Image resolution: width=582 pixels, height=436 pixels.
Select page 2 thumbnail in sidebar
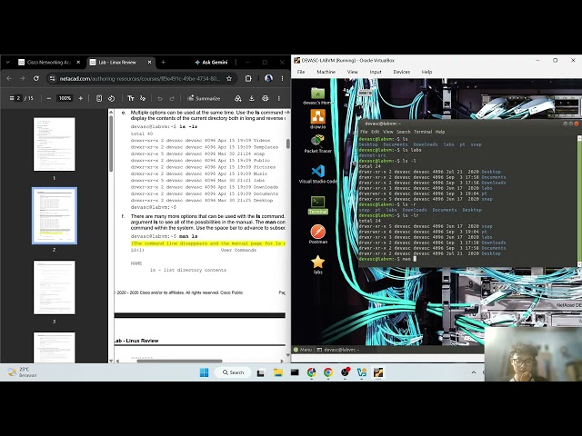(55, 215)
